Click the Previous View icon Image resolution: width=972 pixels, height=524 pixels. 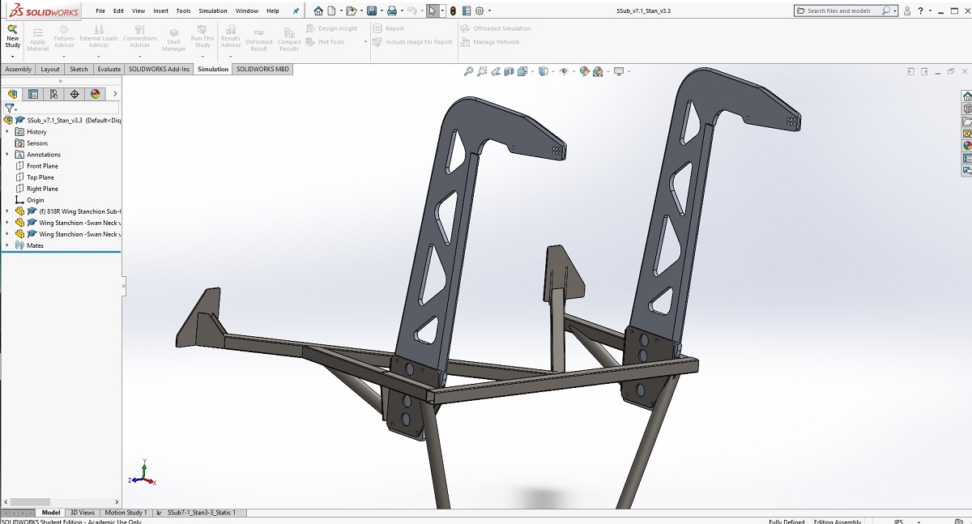[x=497, y=71]
